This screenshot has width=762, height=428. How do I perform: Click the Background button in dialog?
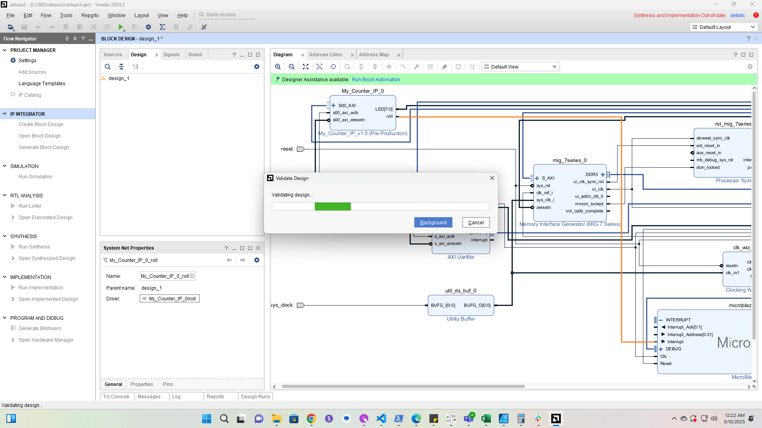[433, 223]
